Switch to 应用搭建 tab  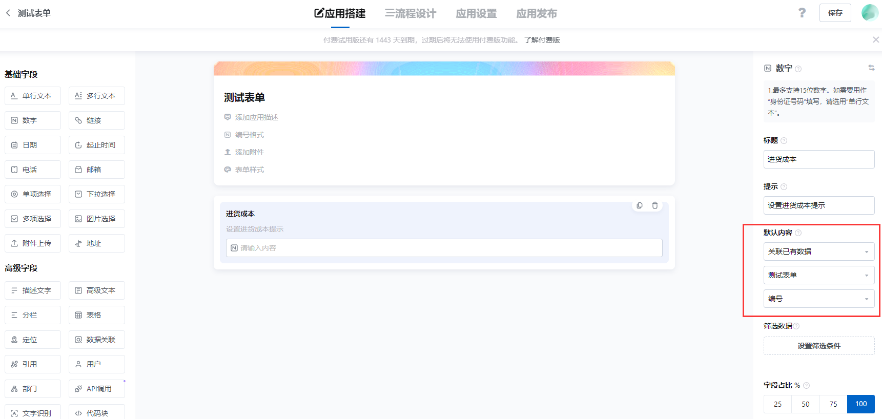(340, 13)
